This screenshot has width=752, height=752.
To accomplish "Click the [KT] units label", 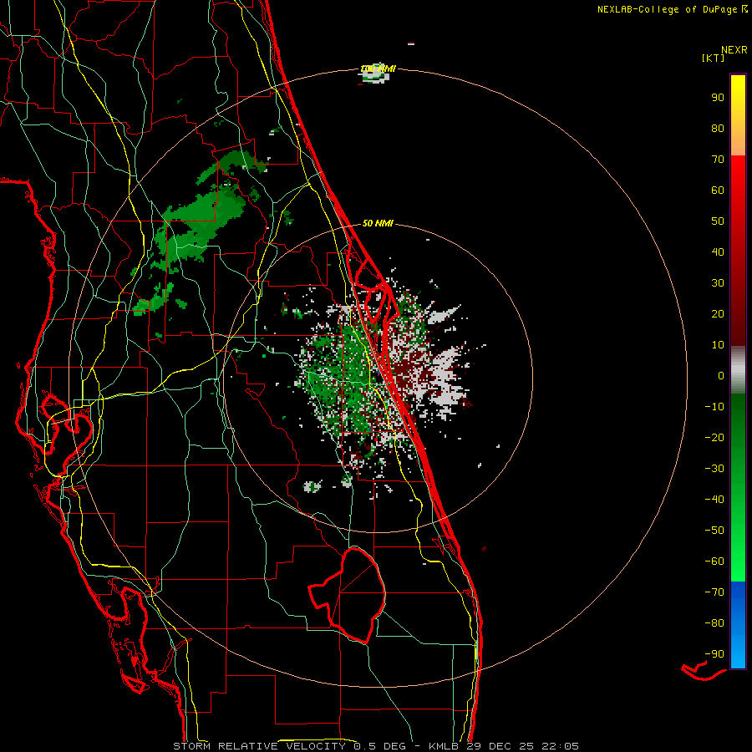I will [714, 58].
